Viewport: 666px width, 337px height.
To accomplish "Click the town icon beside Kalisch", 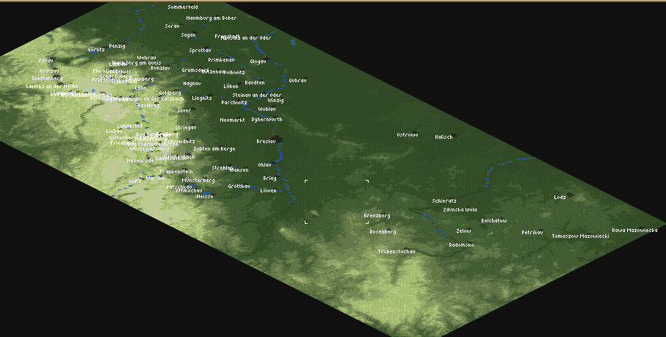I will click(455, 135).
